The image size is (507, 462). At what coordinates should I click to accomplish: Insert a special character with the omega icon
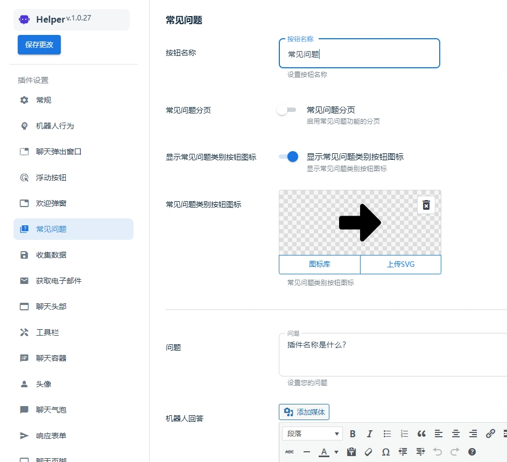tap(386, 452)
